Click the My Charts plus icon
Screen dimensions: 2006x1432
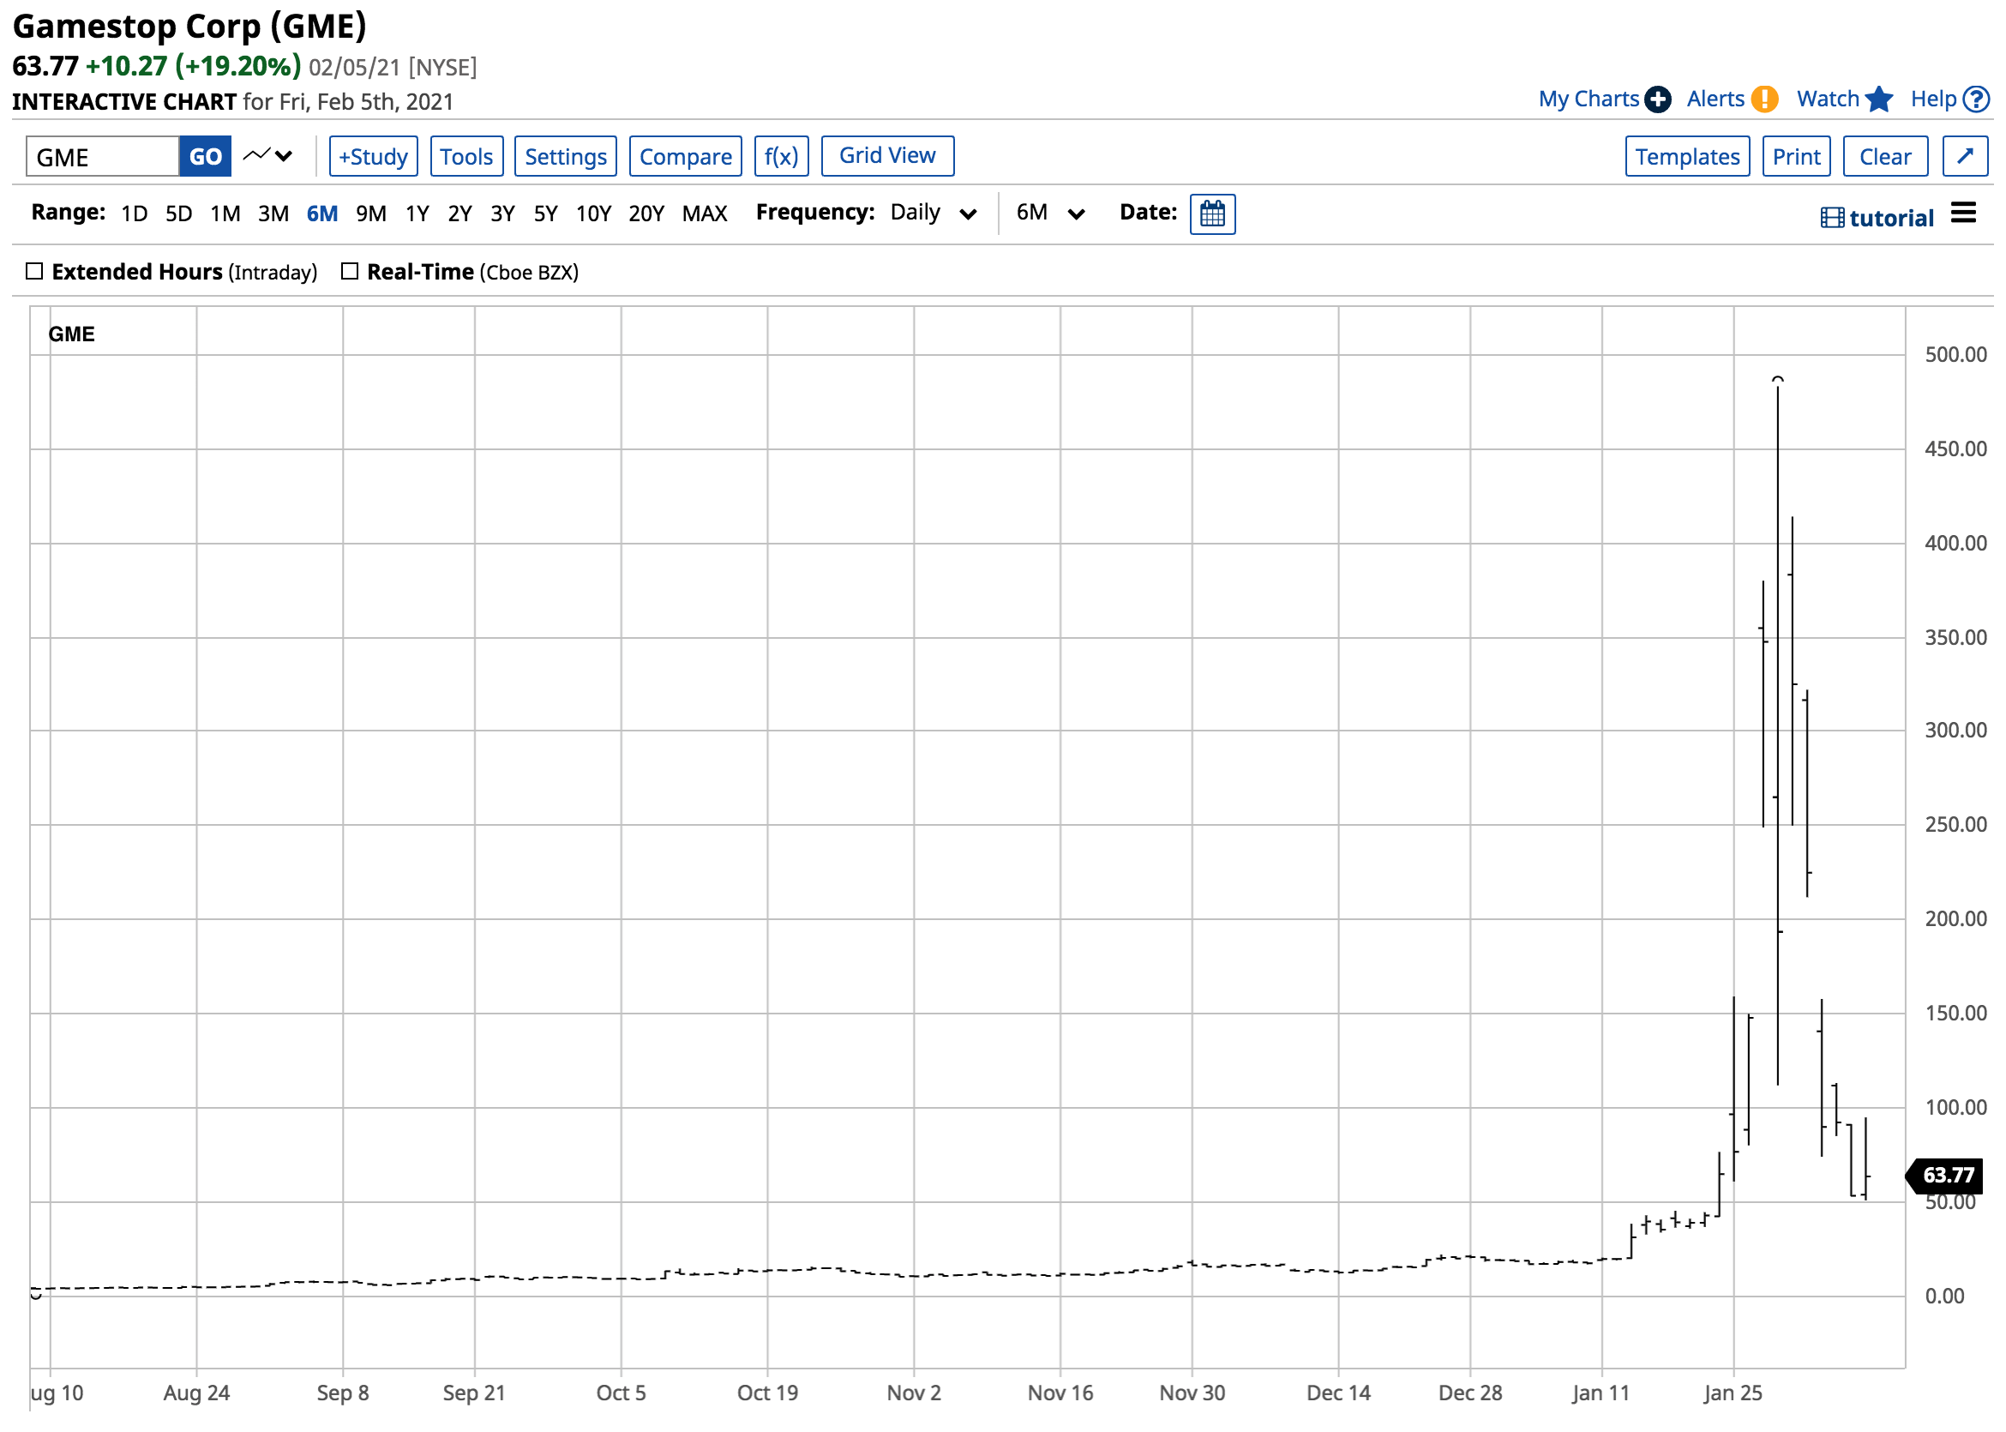(x=1657, y=99)
